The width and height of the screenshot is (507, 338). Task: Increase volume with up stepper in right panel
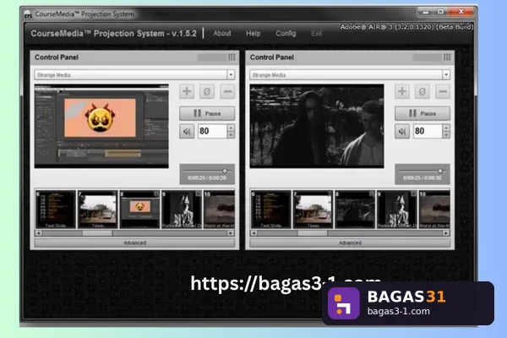(446, 128)
